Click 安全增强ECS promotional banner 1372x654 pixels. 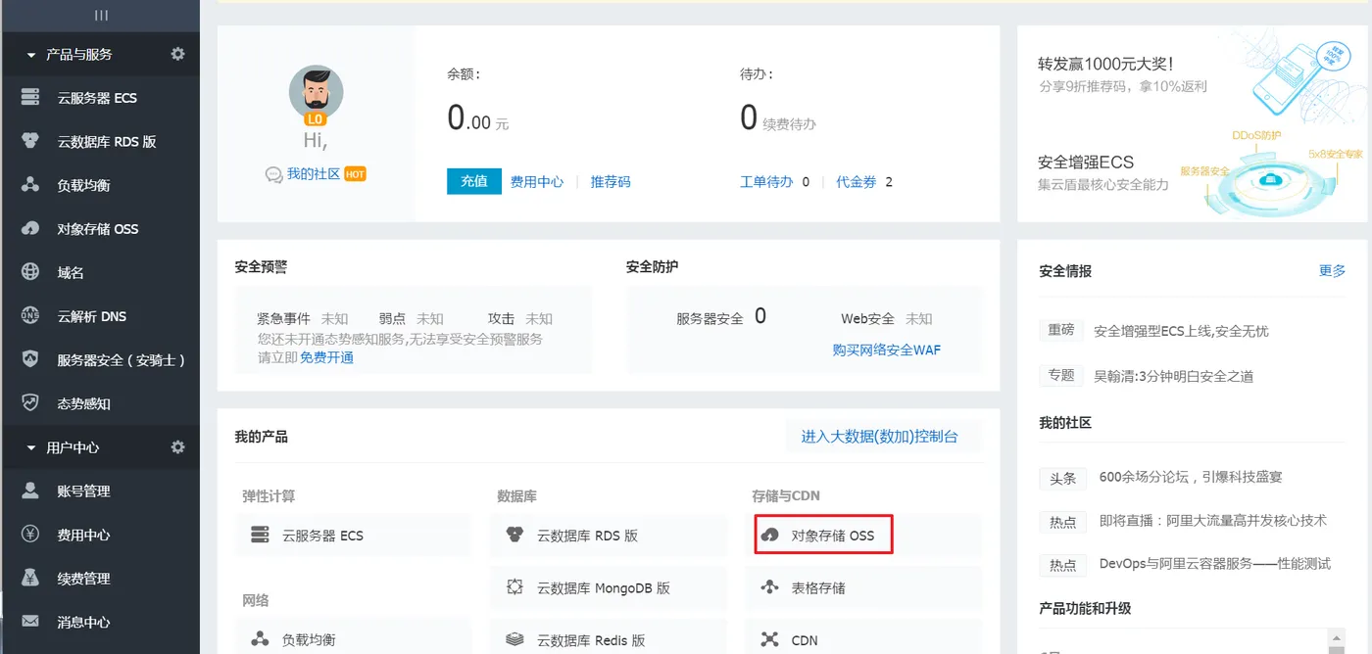(1192, 173)
